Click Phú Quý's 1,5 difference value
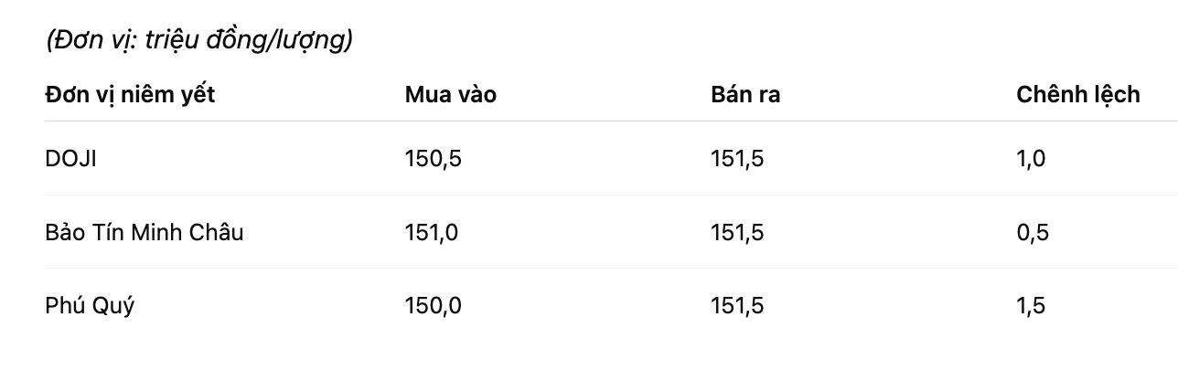 (1030, 306)
